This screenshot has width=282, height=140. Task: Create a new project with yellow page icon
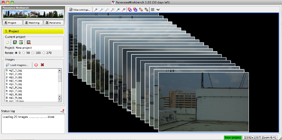[x=7, y=43]
